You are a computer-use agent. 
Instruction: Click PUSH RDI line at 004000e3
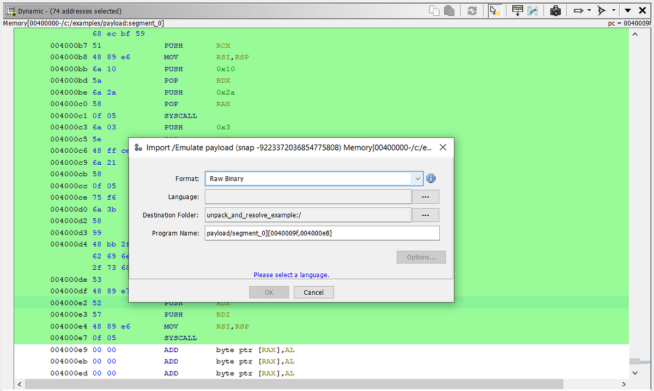click(321, 314)
